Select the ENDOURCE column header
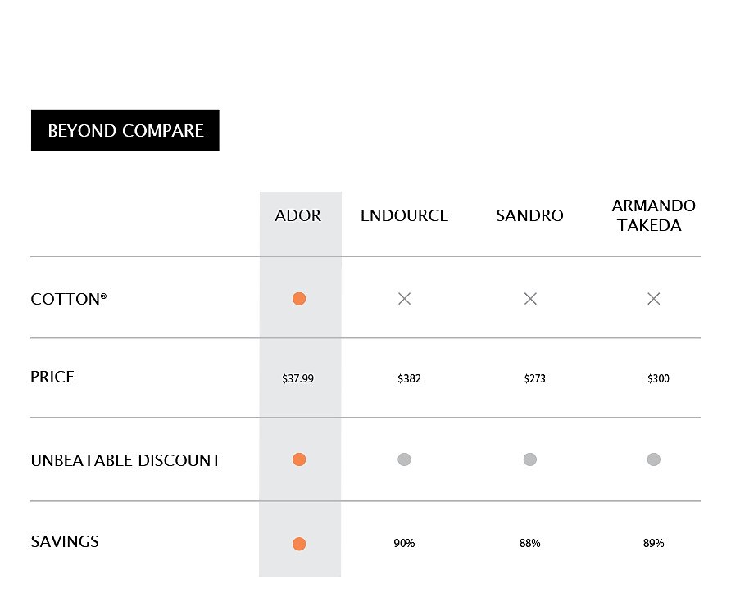Image resolution: width=731 pixels, height=597 pixels. [x=404, y=215]
